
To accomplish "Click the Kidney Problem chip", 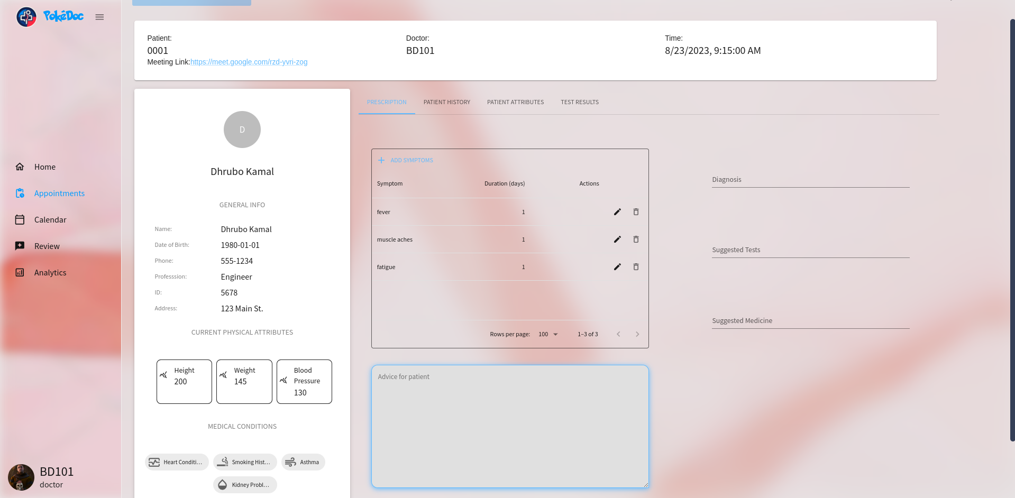I will (245, 485).
